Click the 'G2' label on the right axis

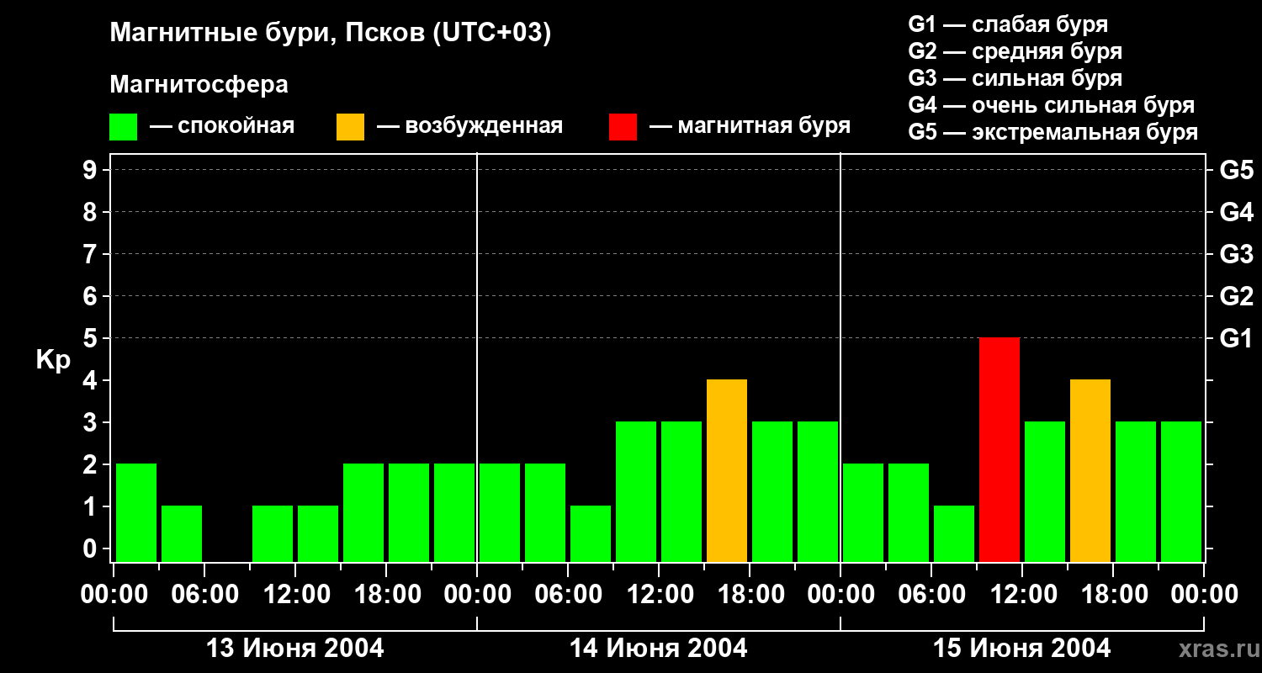pos(1237,296)
